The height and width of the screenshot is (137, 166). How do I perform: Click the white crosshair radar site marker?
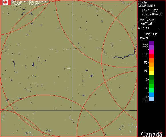click(69, 68)
